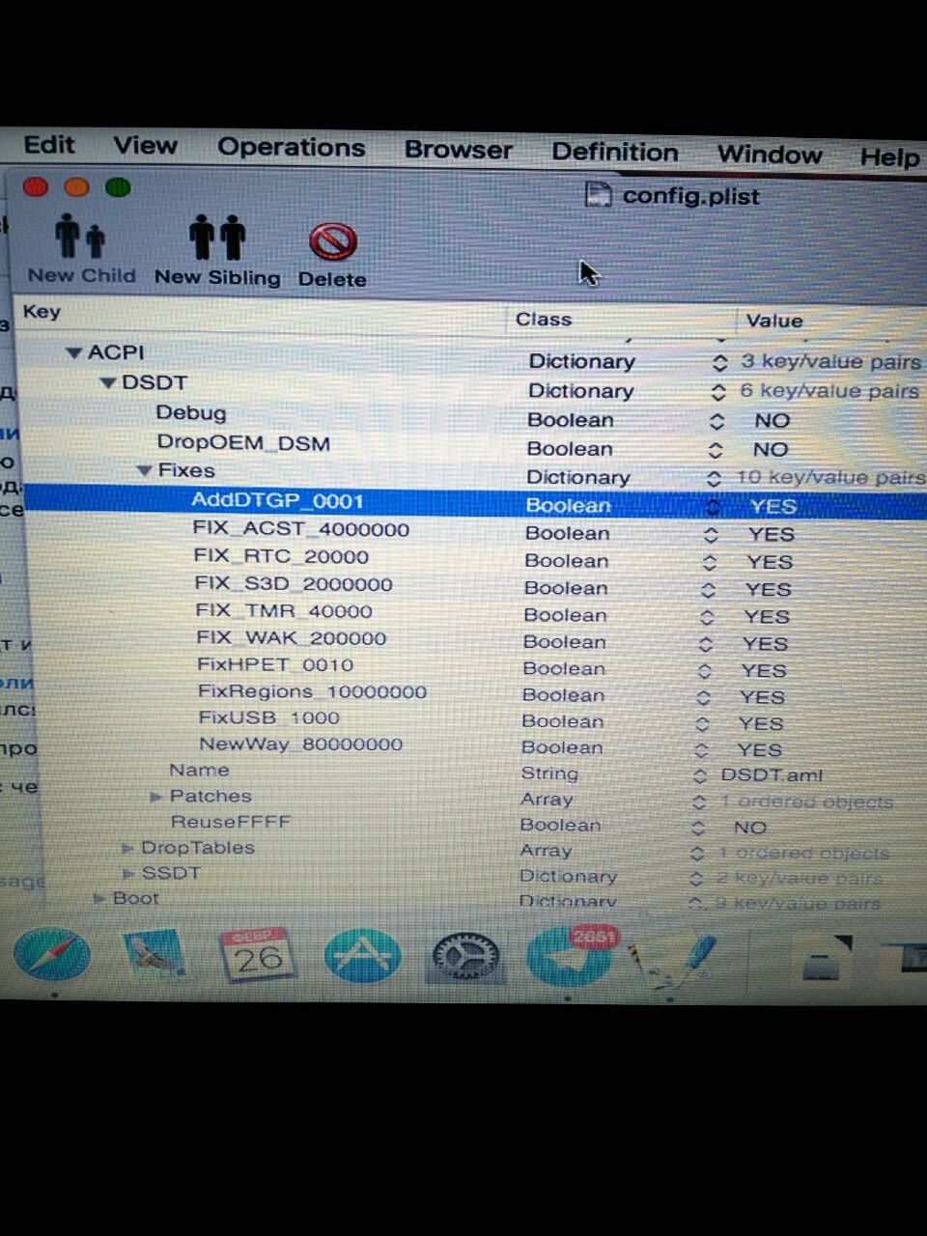Select the FixHPET_0010 key

[275, 665]
